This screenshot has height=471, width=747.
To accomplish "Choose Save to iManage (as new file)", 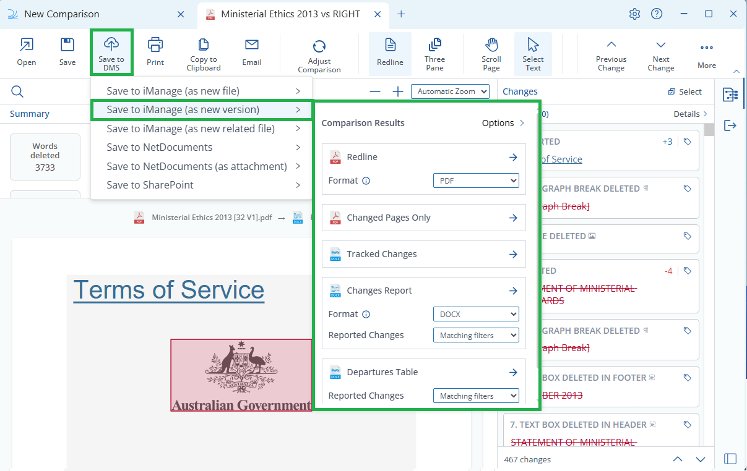I will pyautogui.click(x=202, y=91).
